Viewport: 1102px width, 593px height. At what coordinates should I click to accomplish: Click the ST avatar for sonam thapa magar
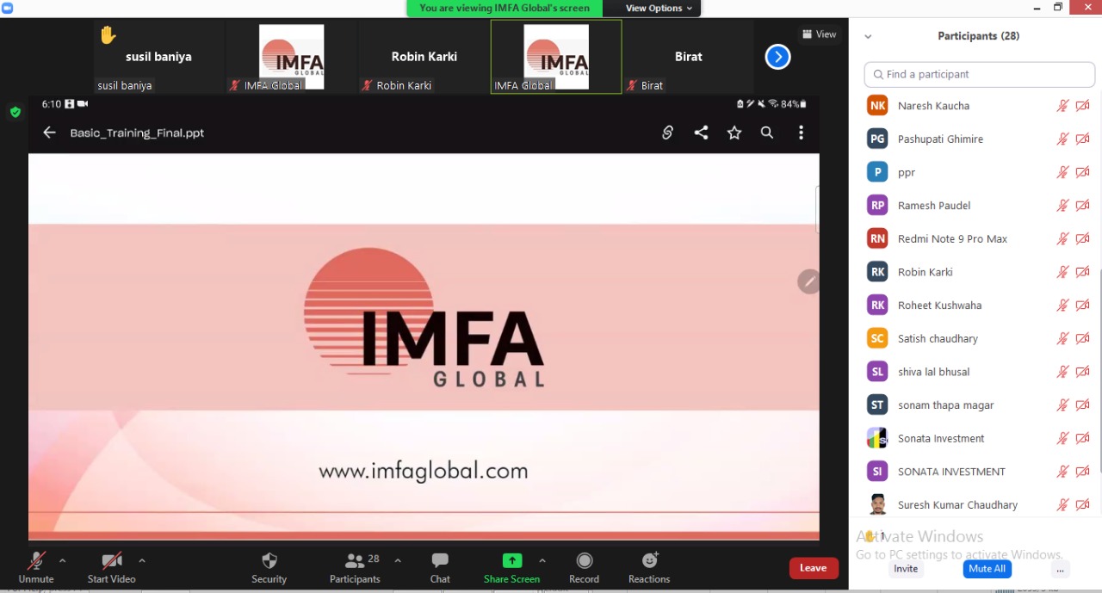[877, 405]
